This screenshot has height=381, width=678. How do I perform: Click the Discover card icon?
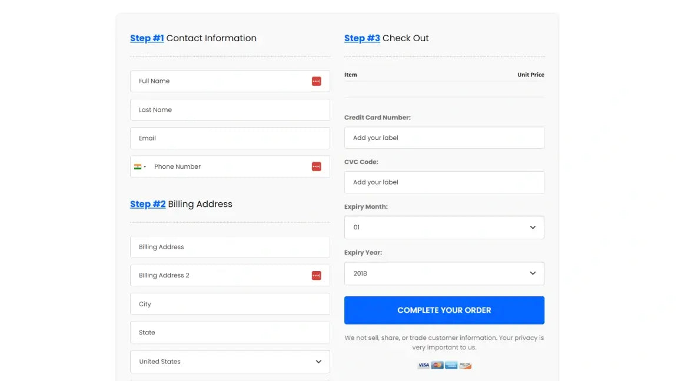[465, 365]
